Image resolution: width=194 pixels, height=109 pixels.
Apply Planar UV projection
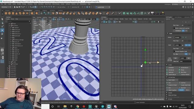pyautogui.click(x=185, y=70)
